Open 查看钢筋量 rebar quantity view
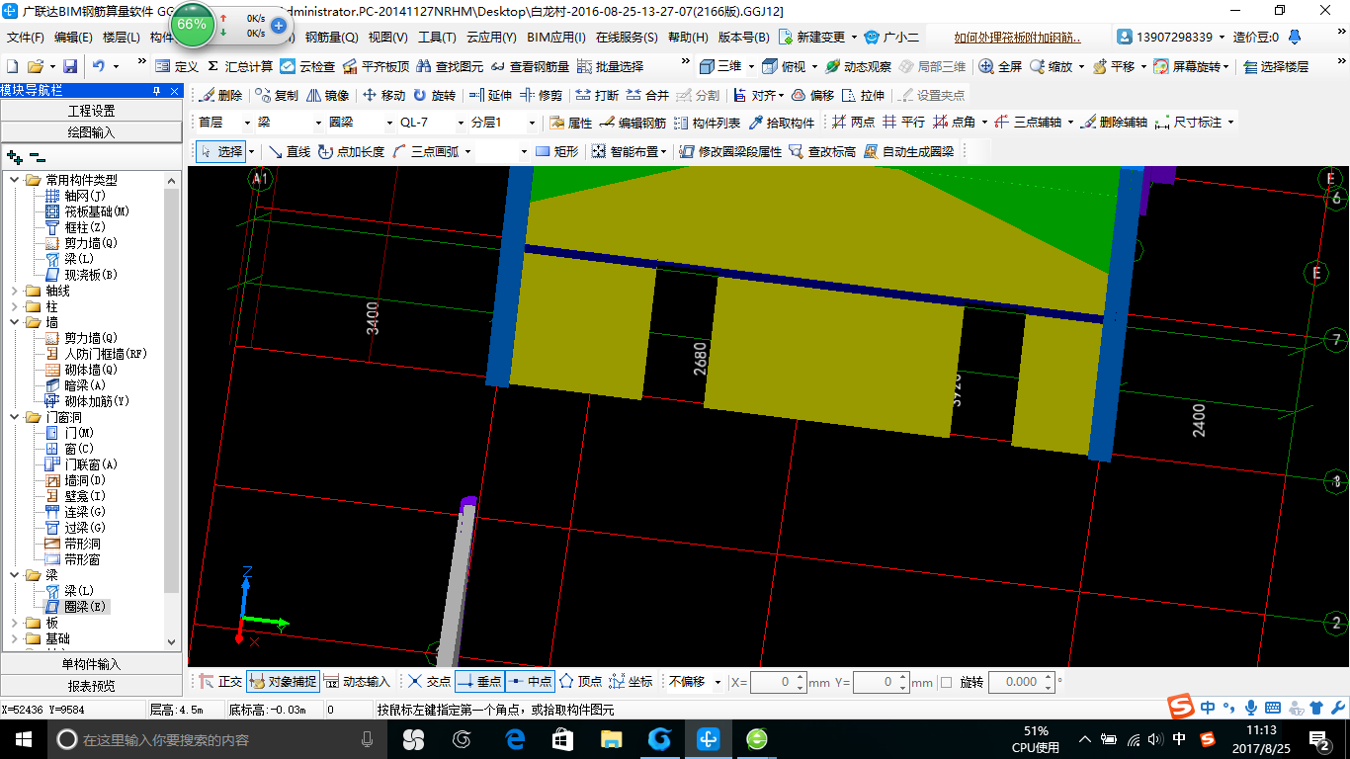This screenshot has height=759, width=1350. [530, 66]
